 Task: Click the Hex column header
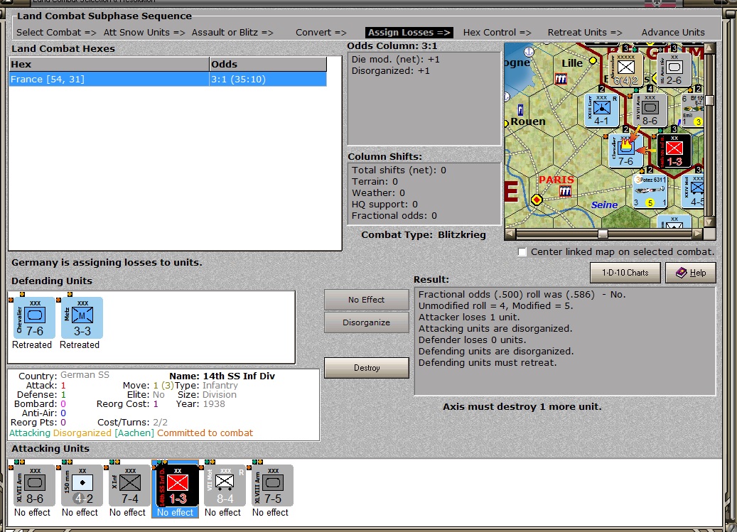click(109, 65)
